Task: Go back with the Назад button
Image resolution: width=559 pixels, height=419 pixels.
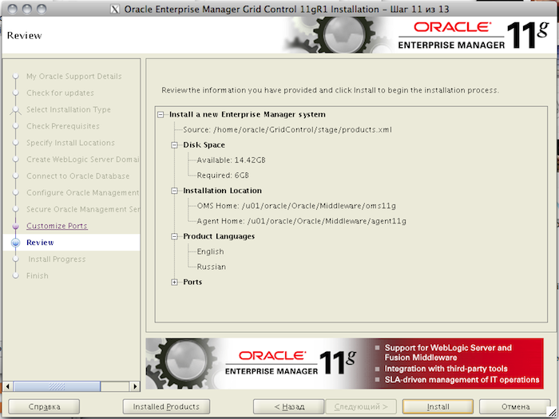Action: pyautogui.click(x=289, y=406)
